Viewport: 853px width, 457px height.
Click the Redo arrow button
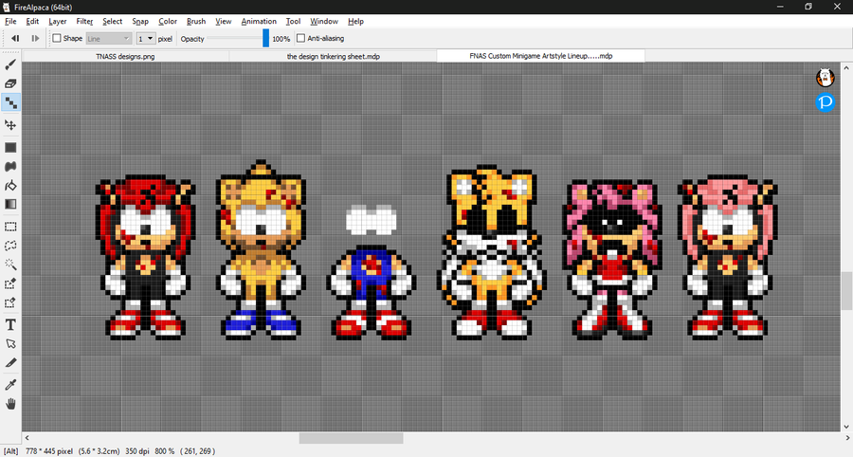click(35, 38)
